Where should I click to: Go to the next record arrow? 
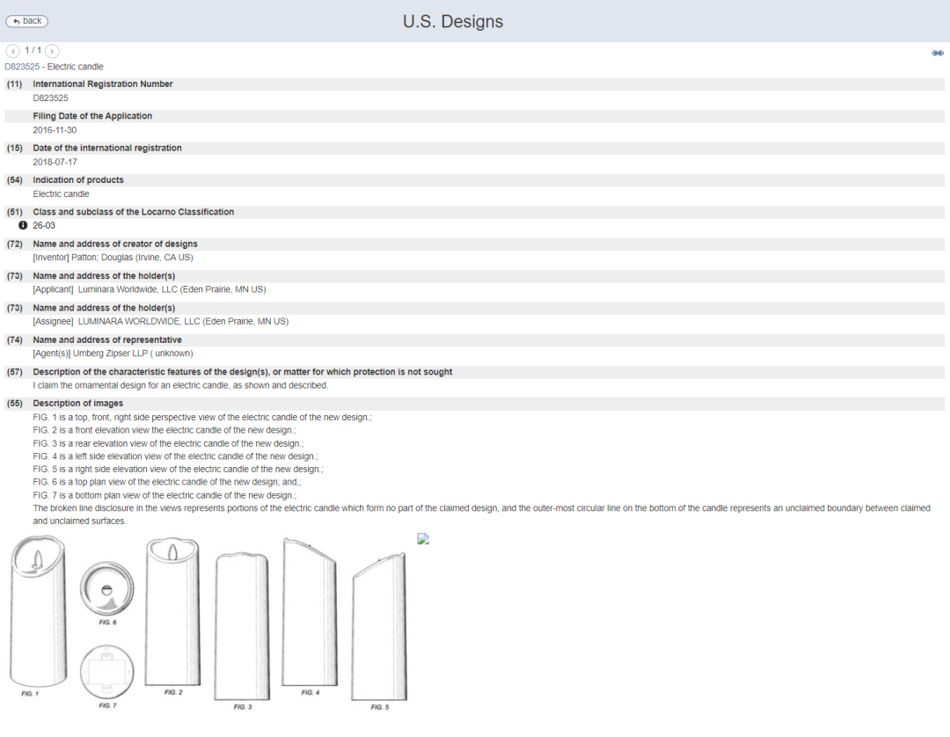click(x=53, y=52)
